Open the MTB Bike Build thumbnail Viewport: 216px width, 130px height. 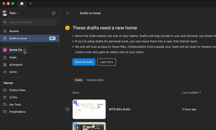[89, 109]
